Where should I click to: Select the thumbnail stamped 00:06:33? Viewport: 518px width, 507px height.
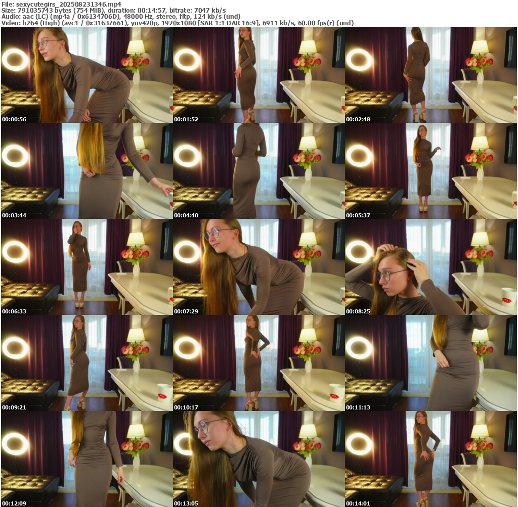[87, 267]
